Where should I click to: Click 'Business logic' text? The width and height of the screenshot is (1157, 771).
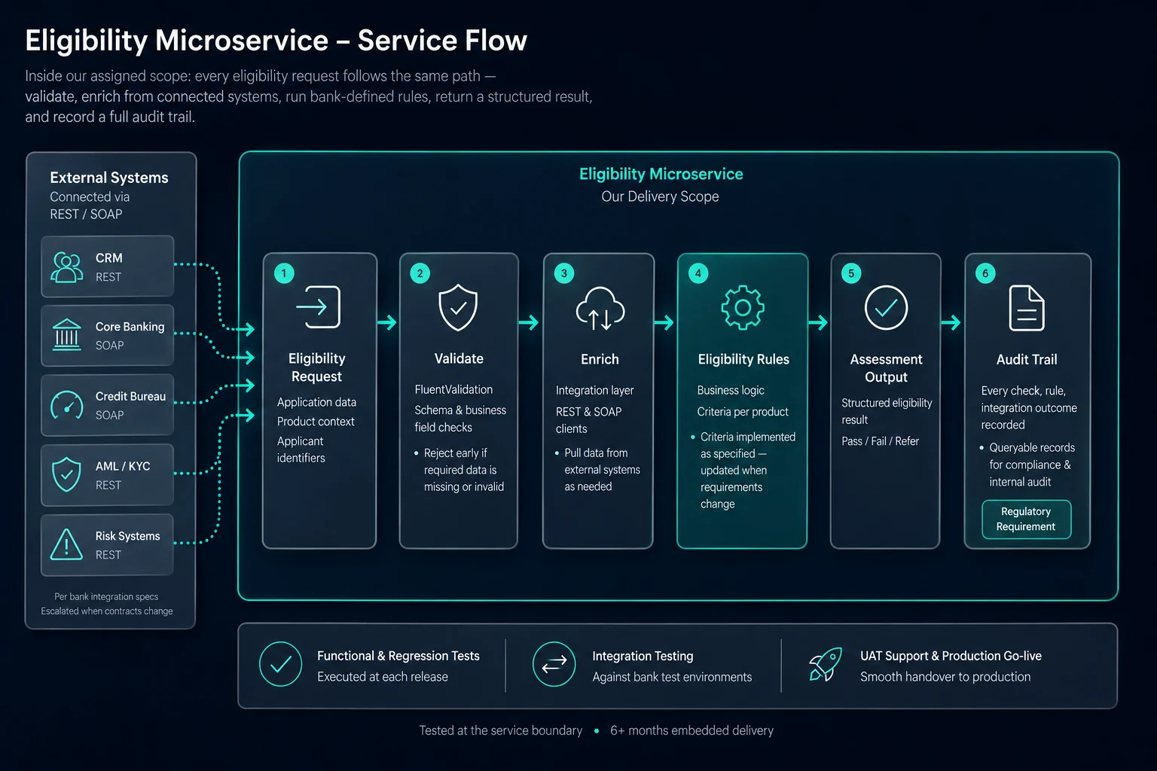(x=731, y=390)
